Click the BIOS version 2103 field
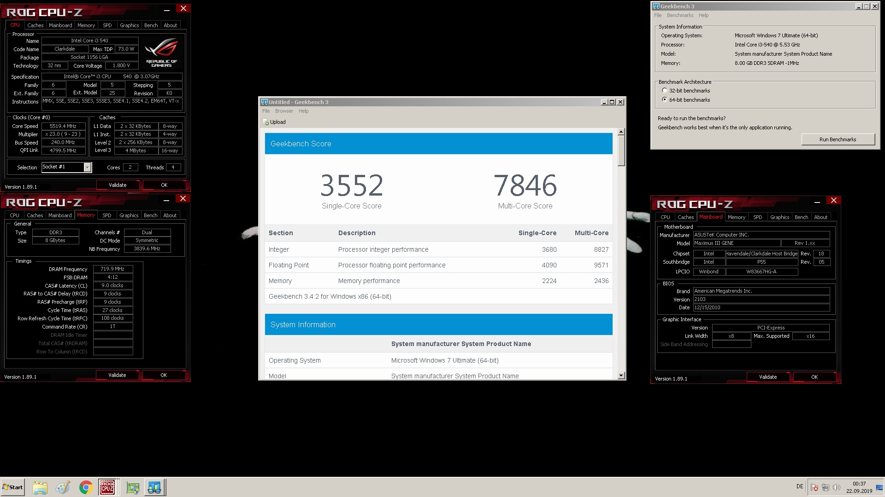Image resolution: width=885 pixels, height=497 pixels. point(761,299)
